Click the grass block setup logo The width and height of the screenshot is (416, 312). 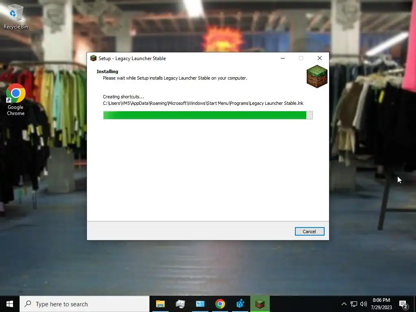[x=317, y=76]
